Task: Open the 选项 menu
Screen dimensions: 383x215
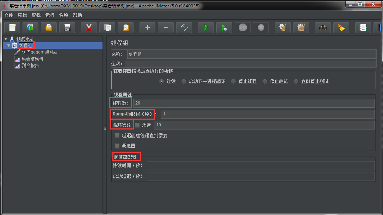Action: point(63,15)
